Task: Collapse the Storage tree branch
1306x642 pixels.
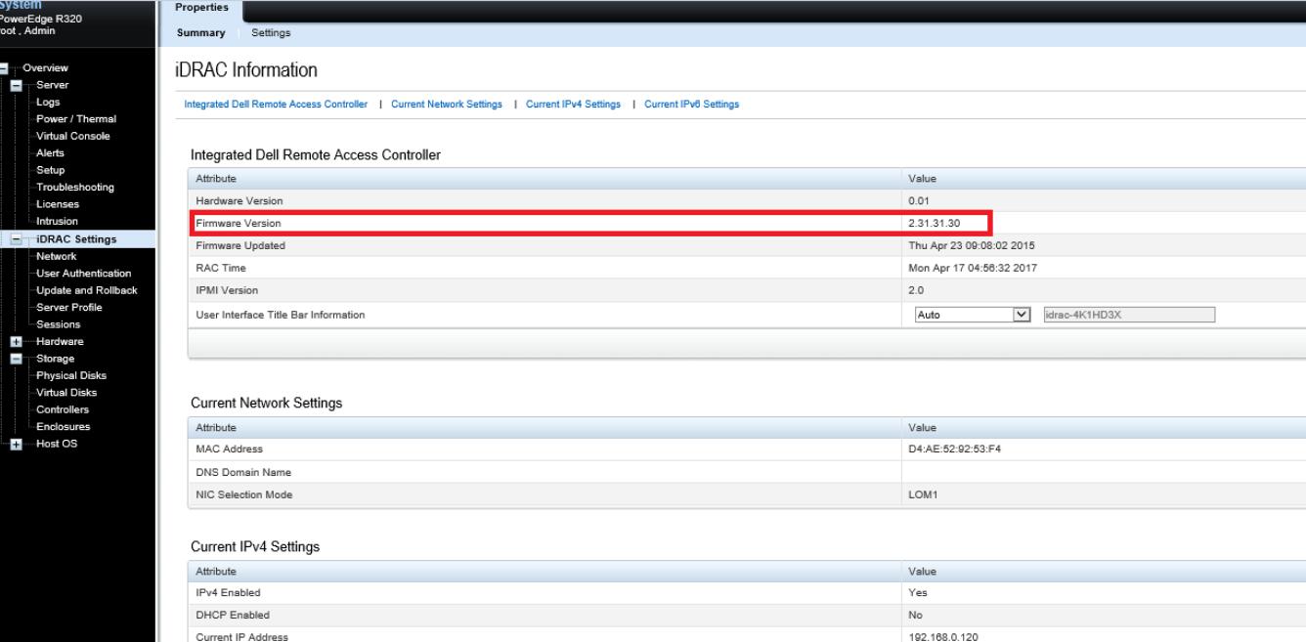Action: point(17,359)
